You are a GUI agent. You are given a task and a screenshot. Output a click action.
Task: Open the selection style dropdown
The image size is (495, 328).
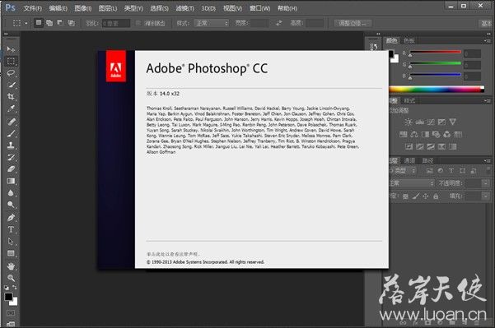(x=212, y=23)
